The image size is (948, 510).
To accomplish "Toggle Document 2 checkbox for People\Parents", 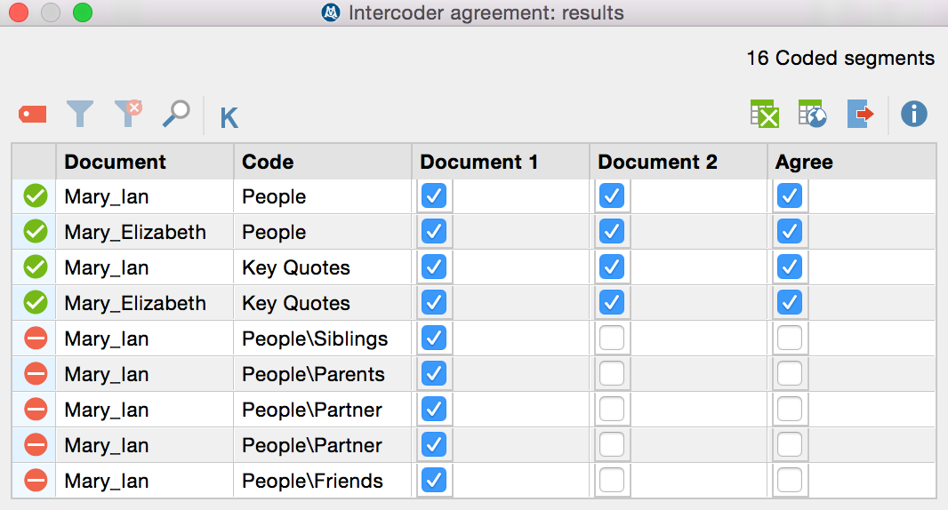I will (612, 374).
